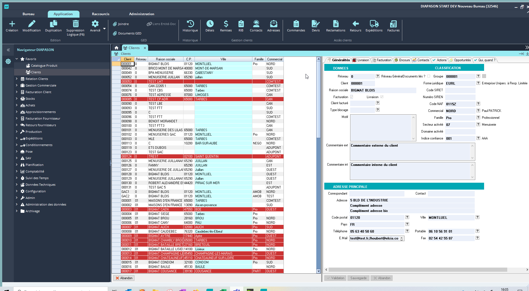The image size is (529, 291).
Task: Toggle the Documents liés checkbox
Action: [429, 76]
